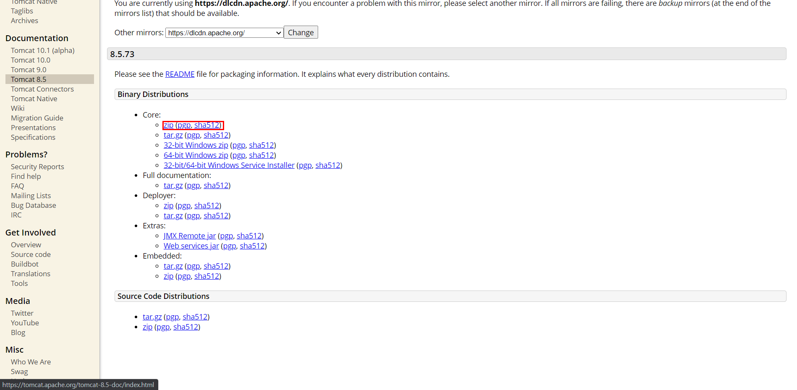Open the IRC page
Viewport: 797px width, 390px height.
click(16, 215)
